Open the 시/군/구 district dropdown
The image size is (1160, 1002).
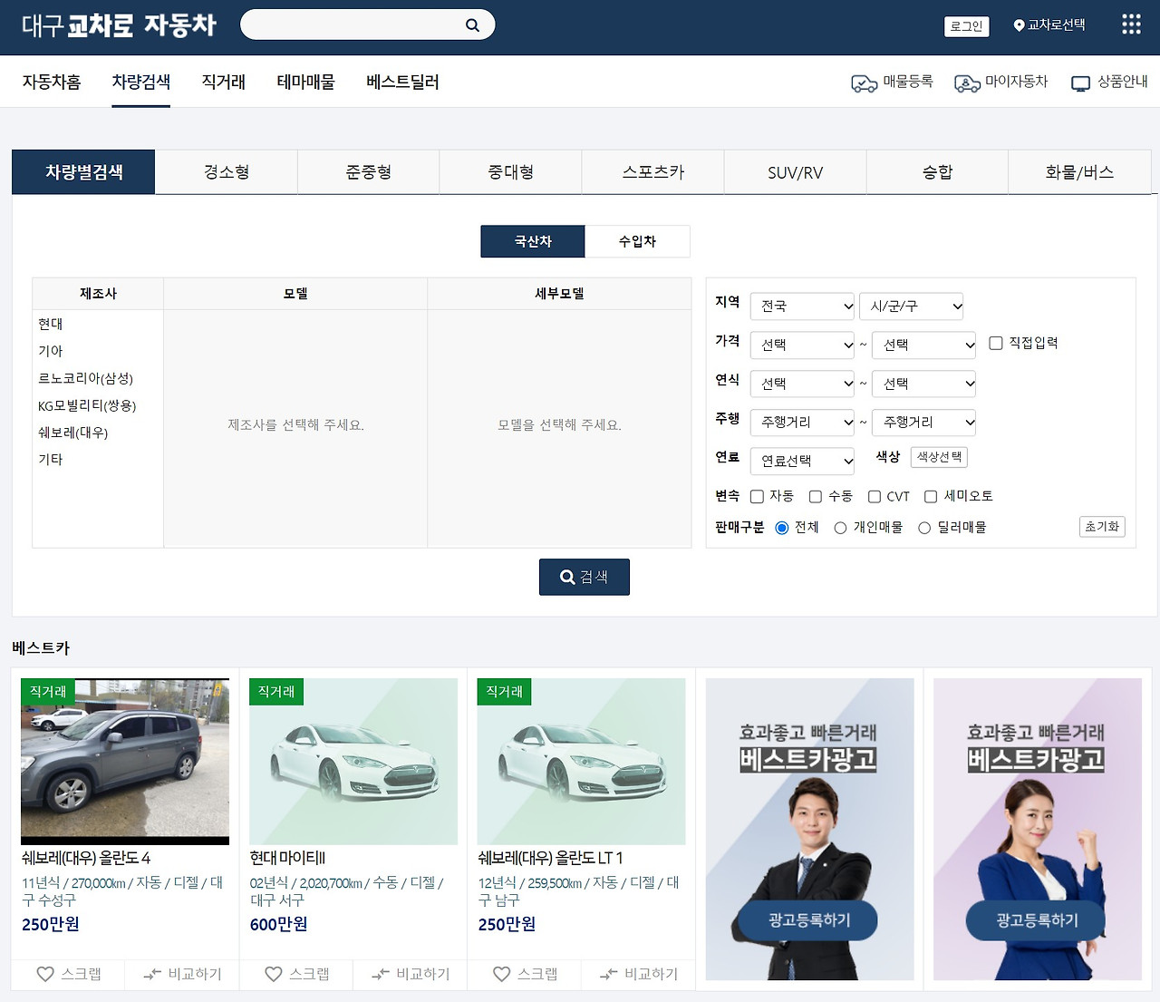(911, 306)
